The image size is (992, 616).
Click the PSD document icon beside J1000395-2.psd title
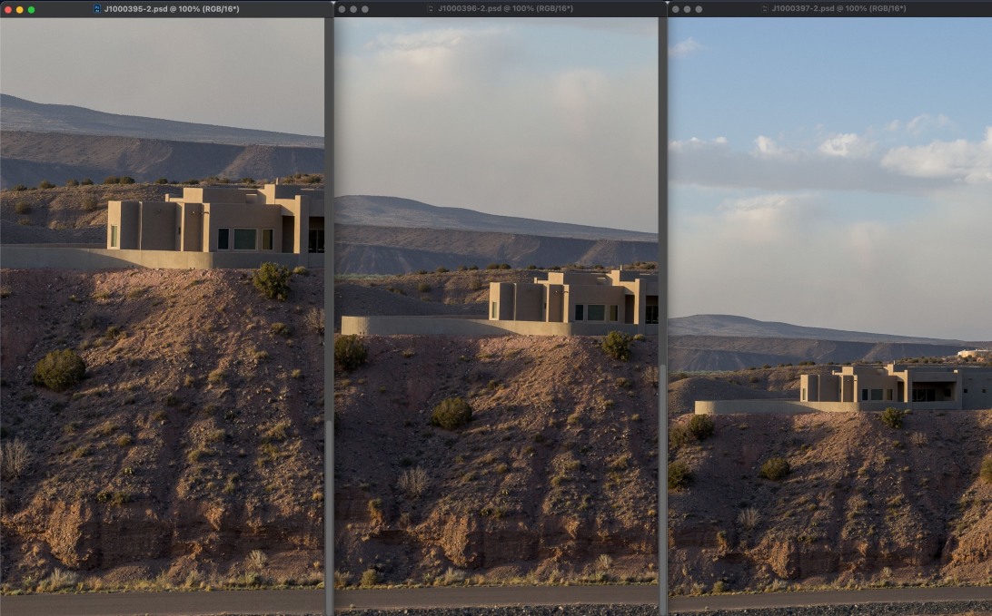(97, 8)
